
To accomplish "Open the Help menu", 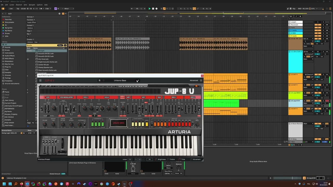I will click(x=46, y=5).
